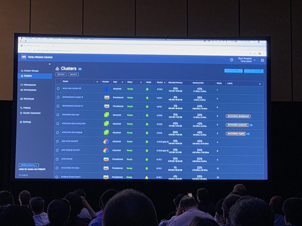The image size is (302, 226).
Task: Go to Workspaces in the sidebar
Action: [x=28, y=85]
